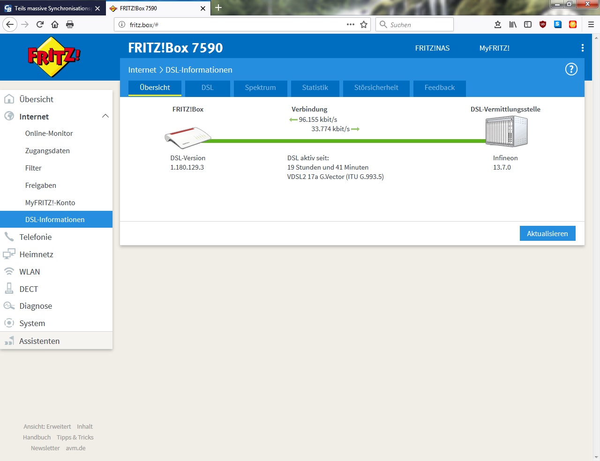Click the Telefonie phone icon
600x461 pixels.
(9, 236)
